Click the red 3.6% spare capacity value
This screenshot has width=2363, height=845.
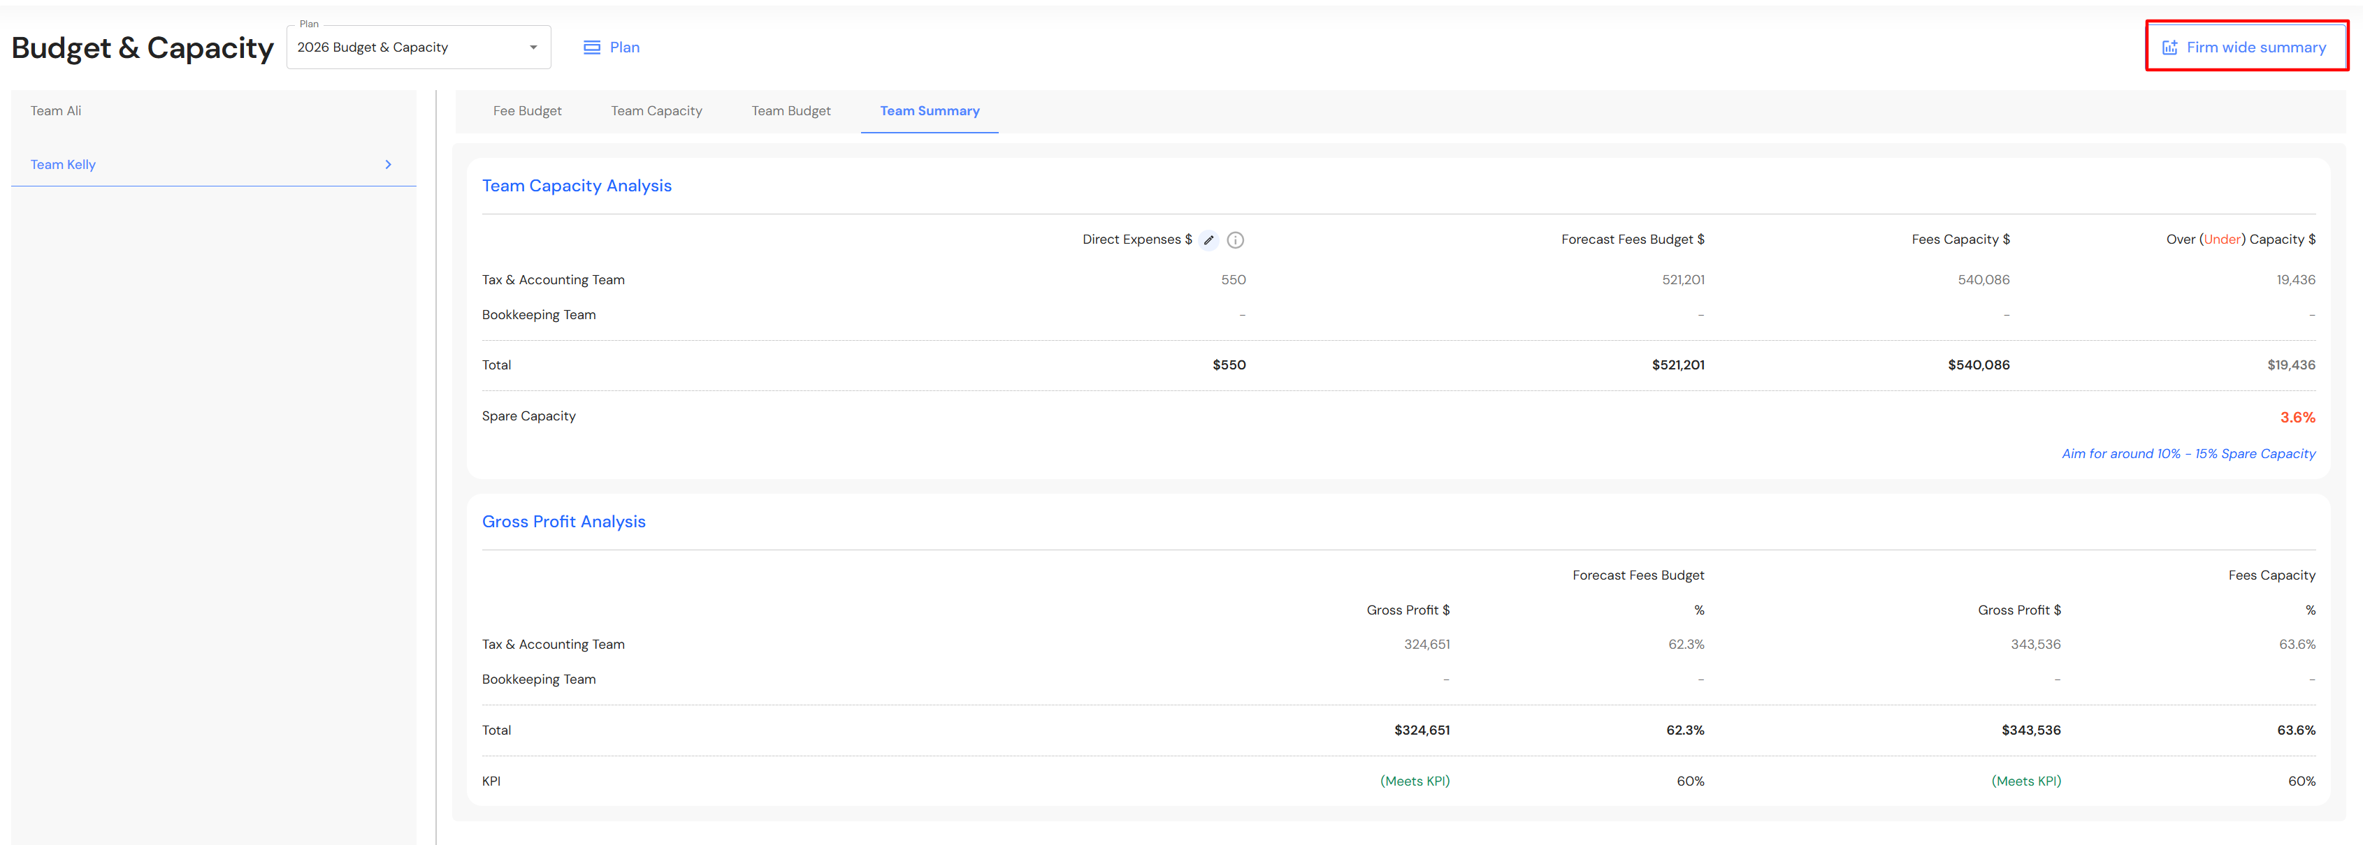tap(2297, 418)
